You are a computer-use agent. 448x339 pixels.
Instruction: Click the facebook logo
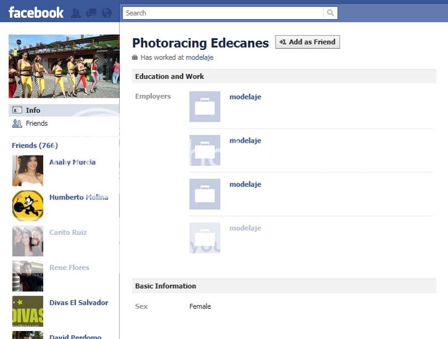tap(36, 13)
